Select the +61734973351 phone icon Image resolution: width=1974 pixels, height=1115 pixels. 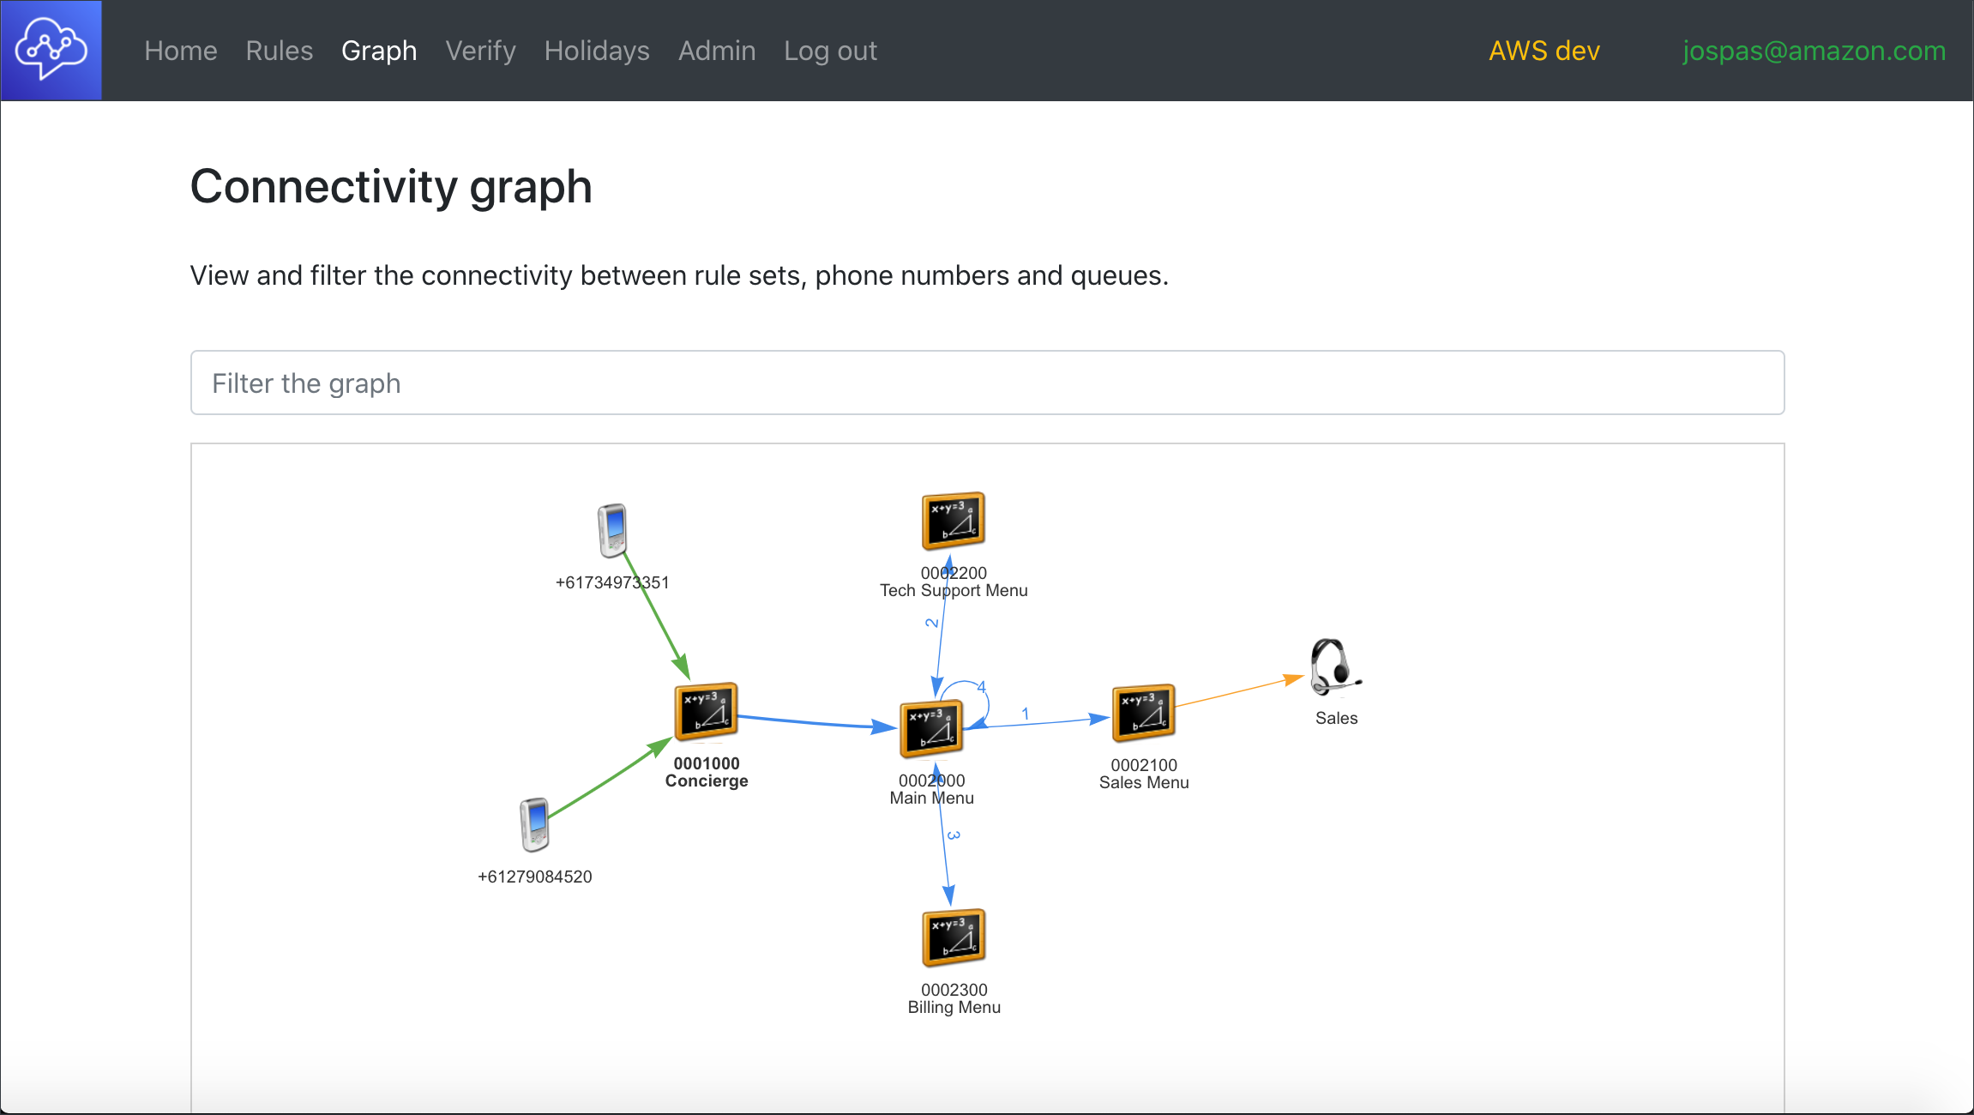612,530
